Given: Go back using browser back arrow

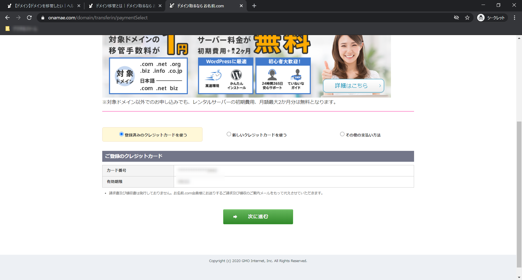Looking at the screenshot, I should [7, 18].
